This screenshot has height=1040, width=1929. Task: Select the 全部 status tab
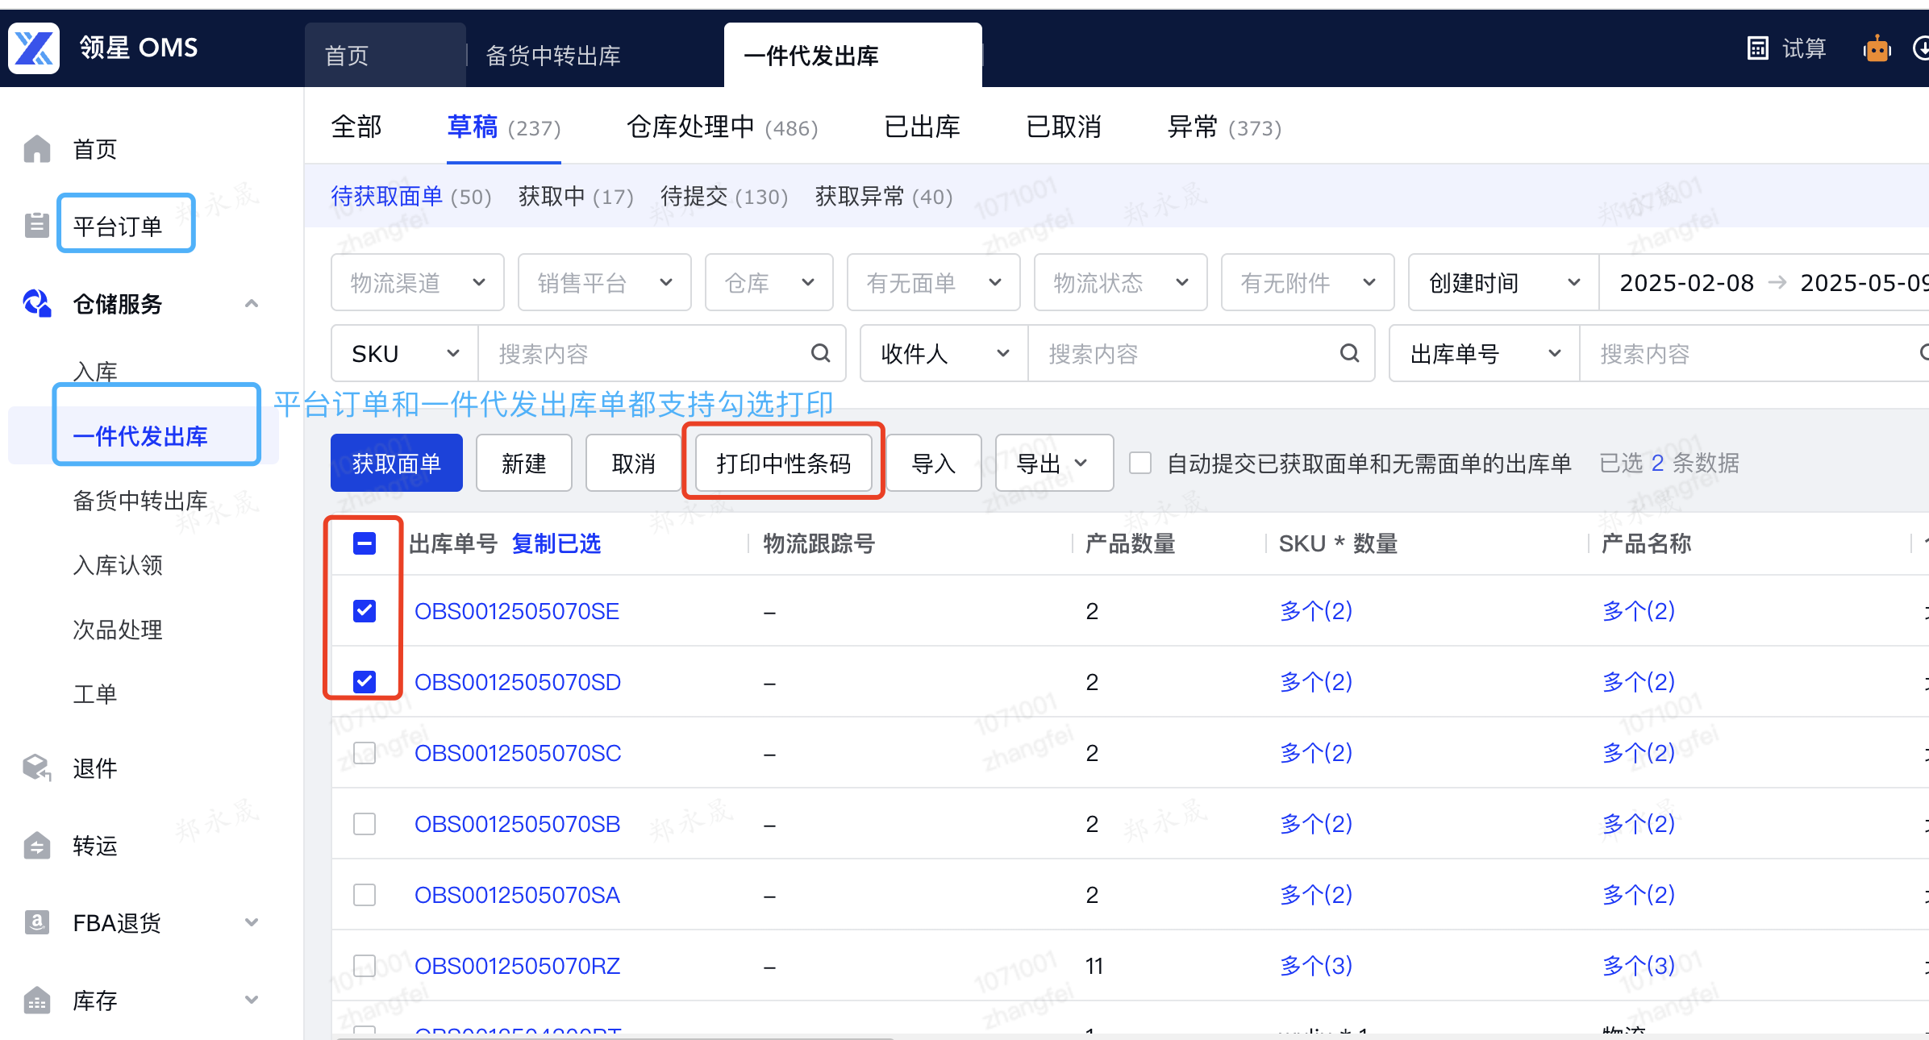pos(356,127)
